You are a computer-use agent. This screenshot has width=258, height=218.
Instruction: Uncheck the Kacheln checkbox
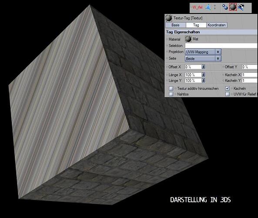point(228,89)
